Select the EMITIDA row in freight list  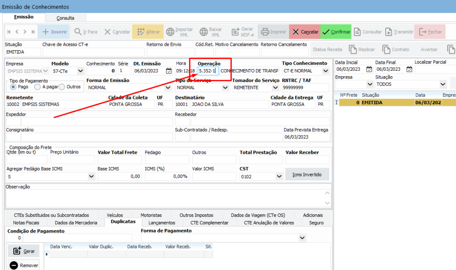(x=398, y=102)
